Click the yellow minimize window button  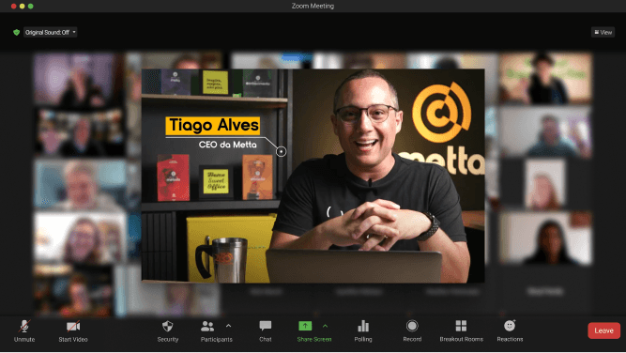22,6
